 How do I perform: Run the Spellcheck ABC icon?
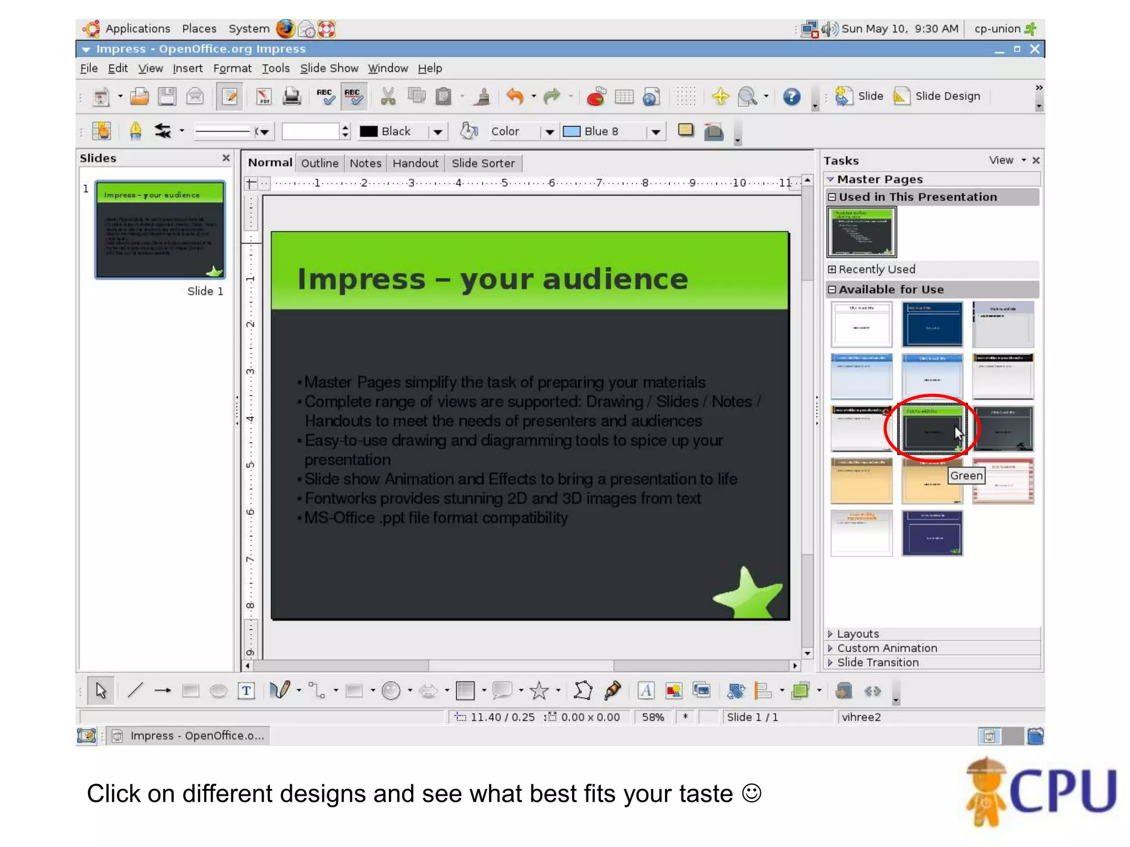point(326,97)
